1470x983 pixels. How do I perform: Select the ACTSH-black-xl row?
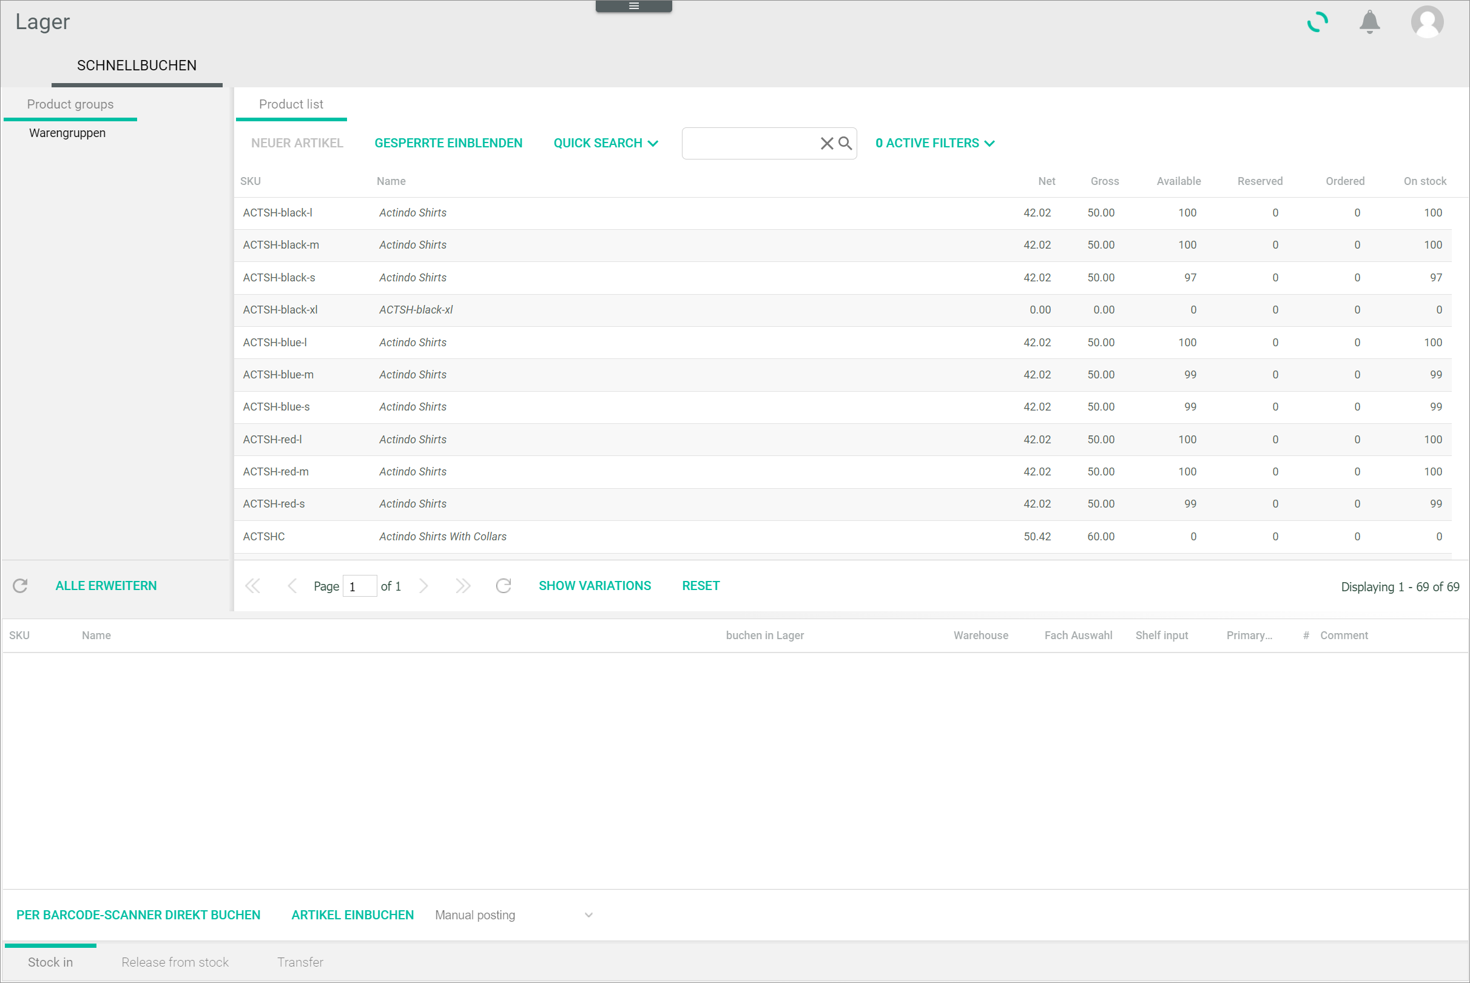(x=842, y=310)
